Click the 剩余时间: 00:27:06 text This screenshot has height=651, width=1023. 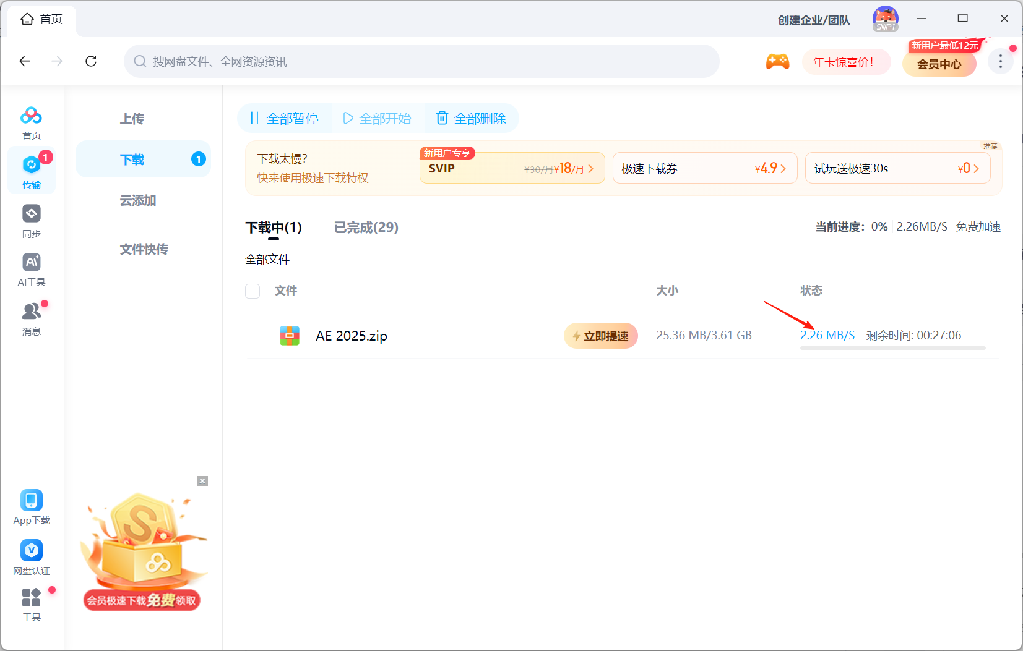coord(913,335)
